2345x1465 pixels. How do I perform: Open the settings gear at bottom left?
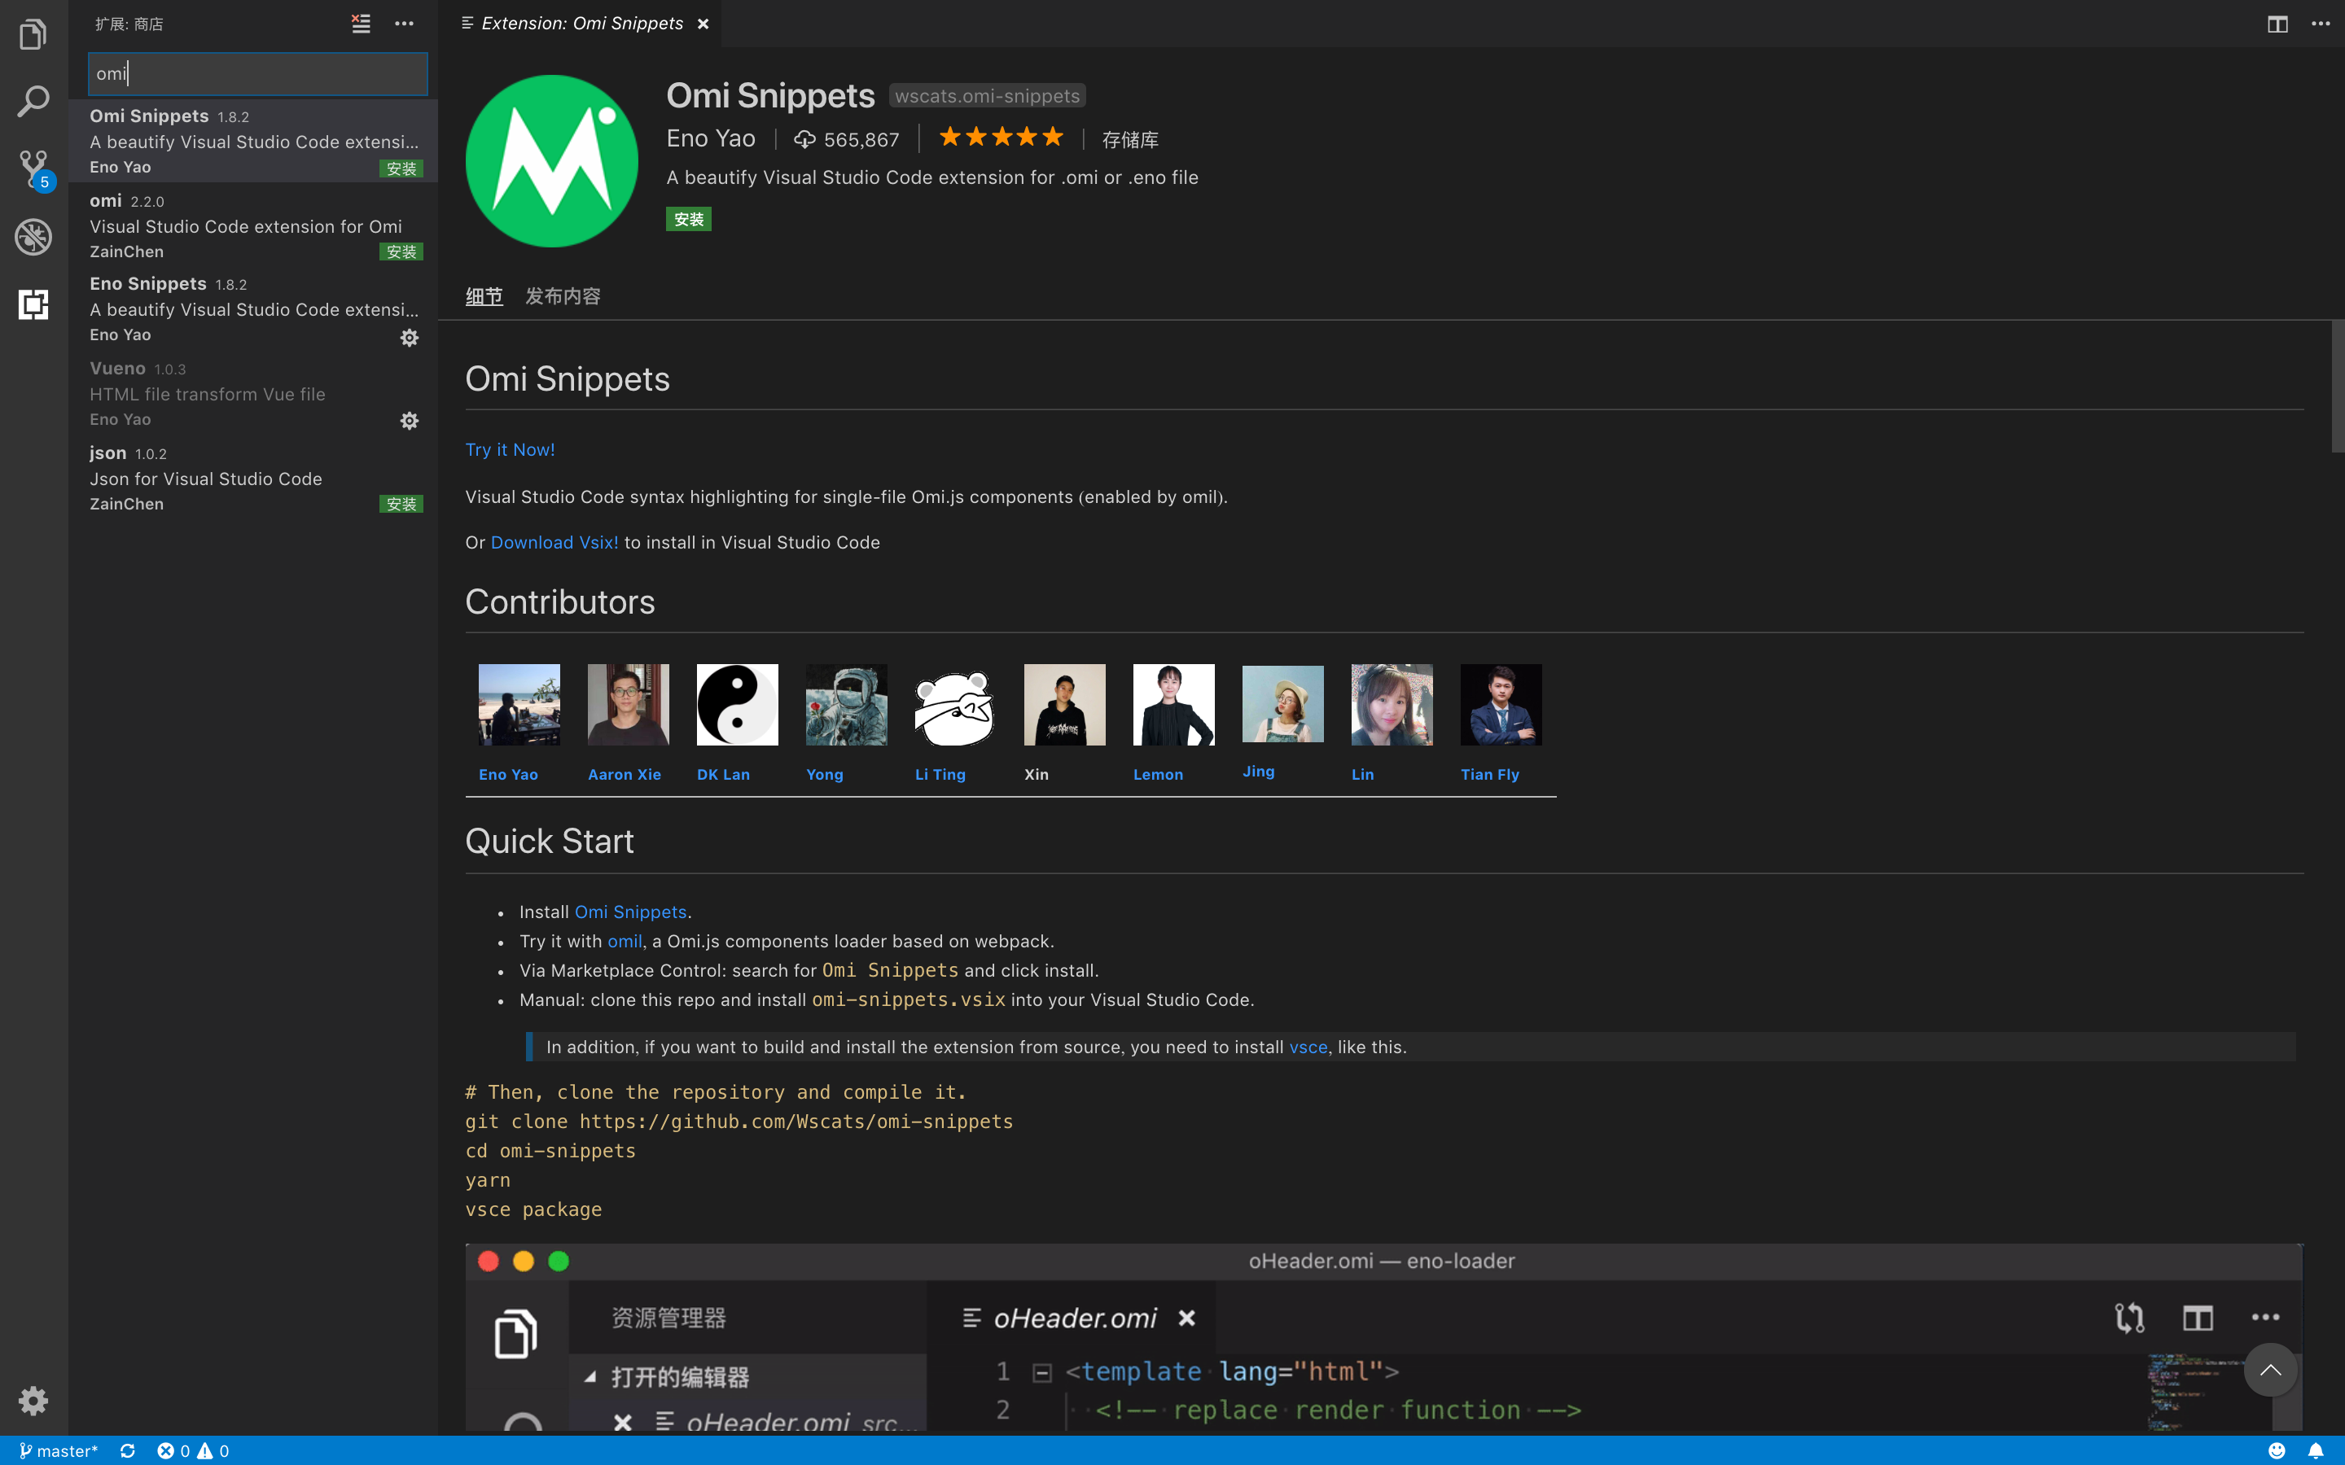(x=33, y=1400)
